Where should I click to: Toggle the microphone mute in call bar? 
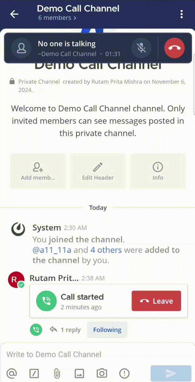tap(141, 48)
